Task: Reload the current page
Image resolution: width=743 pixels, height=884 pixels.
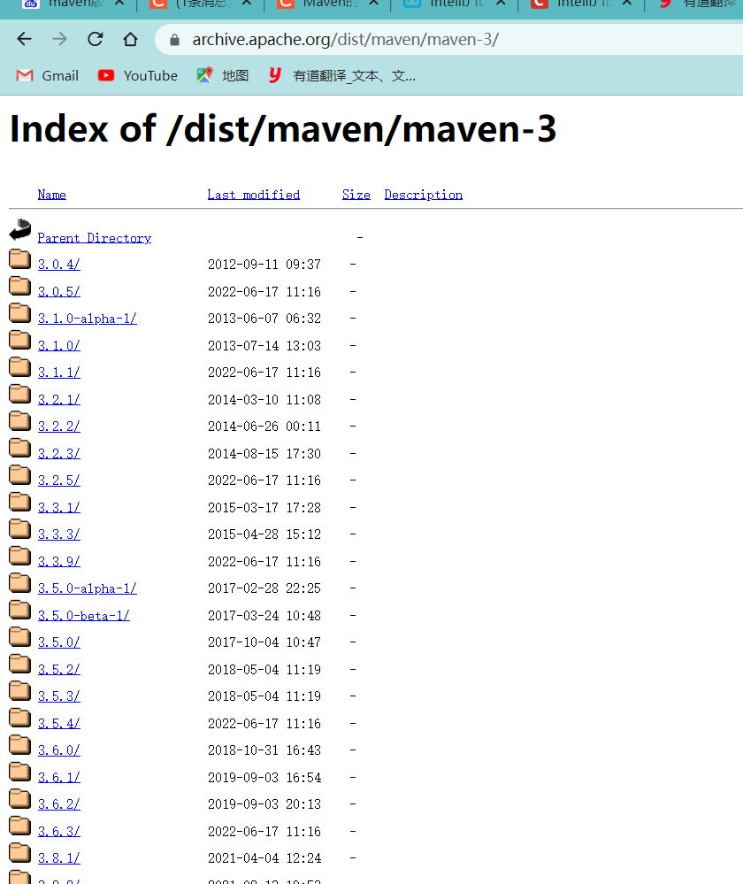Action: [x=96, y=39]
